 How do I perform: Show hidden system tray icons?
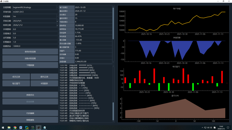tap(202, 127)
